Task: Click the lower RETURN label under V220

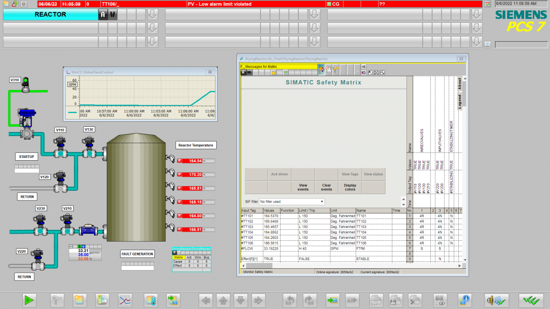Action: (24, 276)
